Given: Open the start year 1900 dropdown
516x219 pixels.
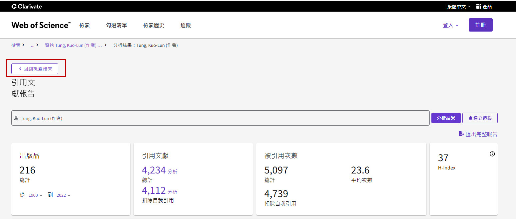Looking at the screenshot, I should 35,195.
